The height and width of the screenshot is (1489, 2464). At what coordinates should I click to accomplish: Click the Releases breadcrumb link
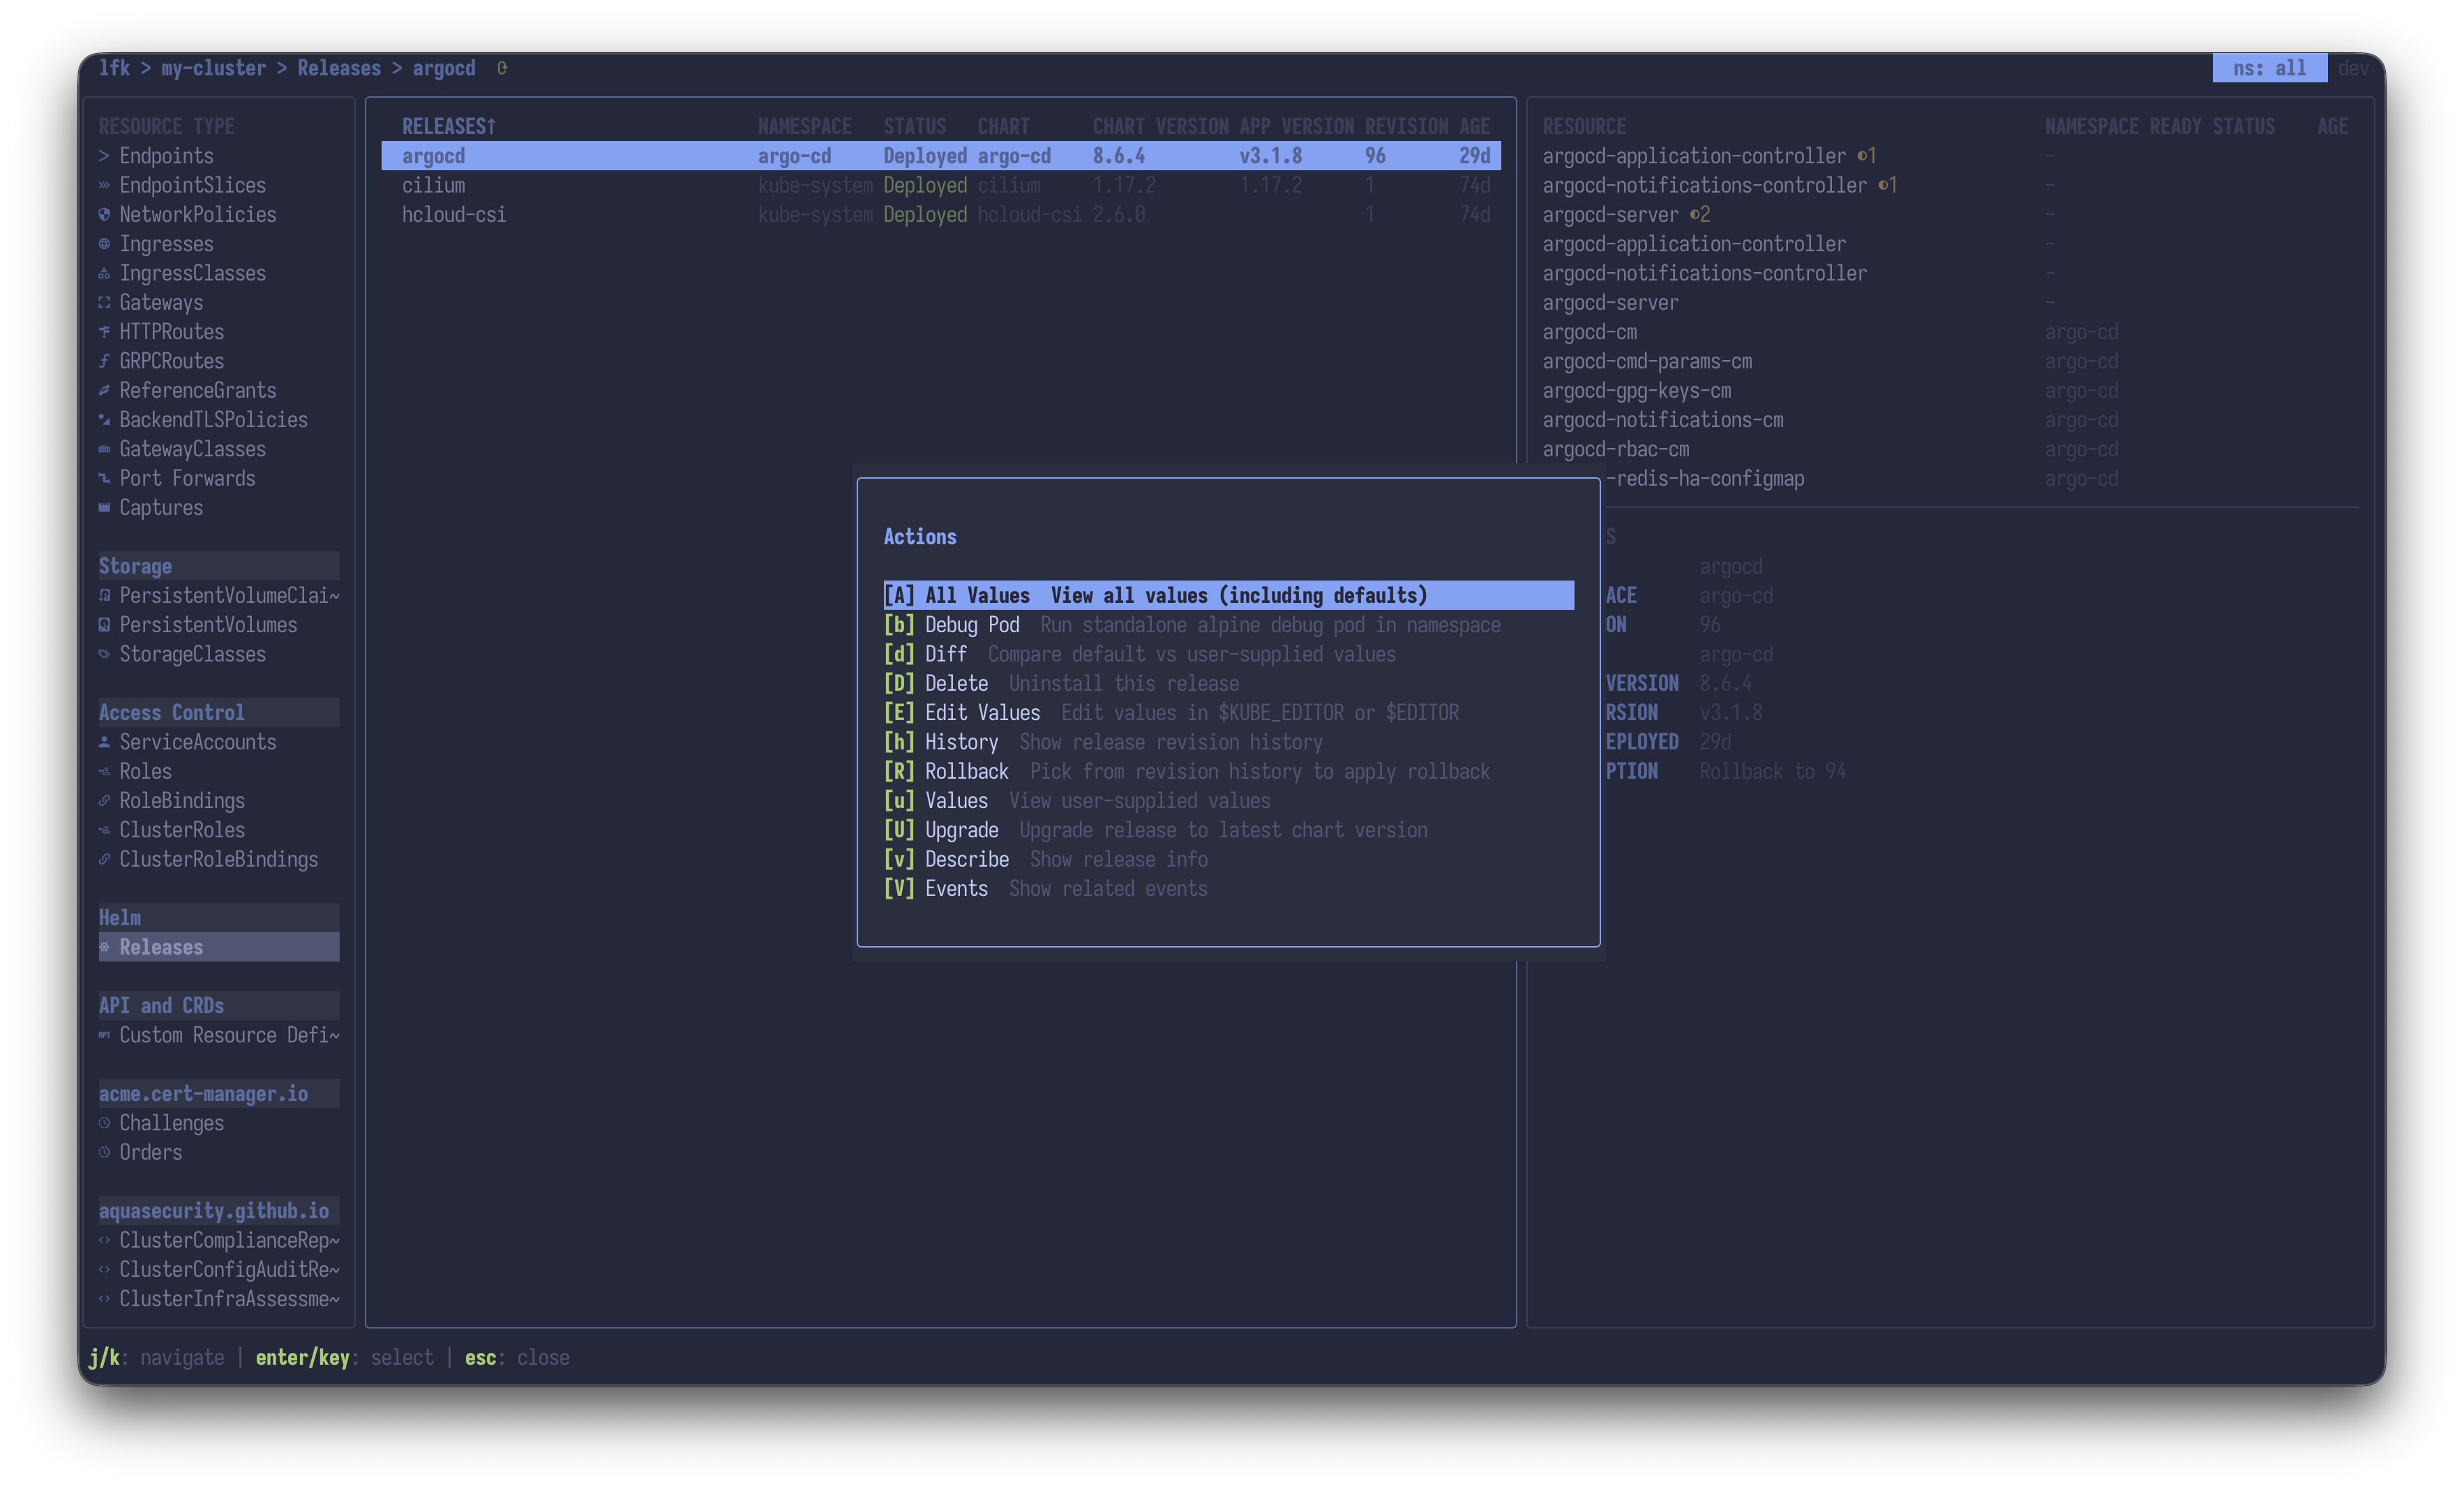[339, 68]
